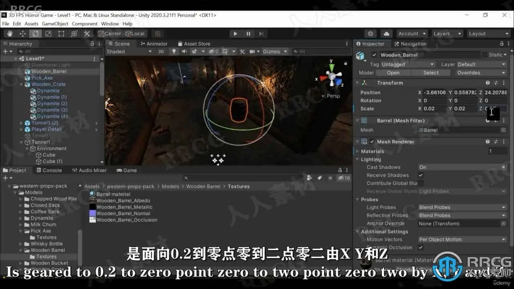Collapse the Wooden_Crate hierarchy item

[x=21, y=84]
